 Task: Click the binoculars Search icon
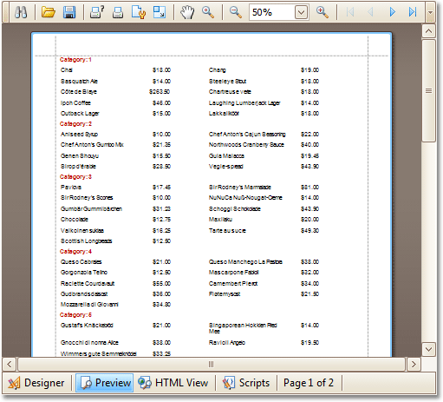(21, 12)
